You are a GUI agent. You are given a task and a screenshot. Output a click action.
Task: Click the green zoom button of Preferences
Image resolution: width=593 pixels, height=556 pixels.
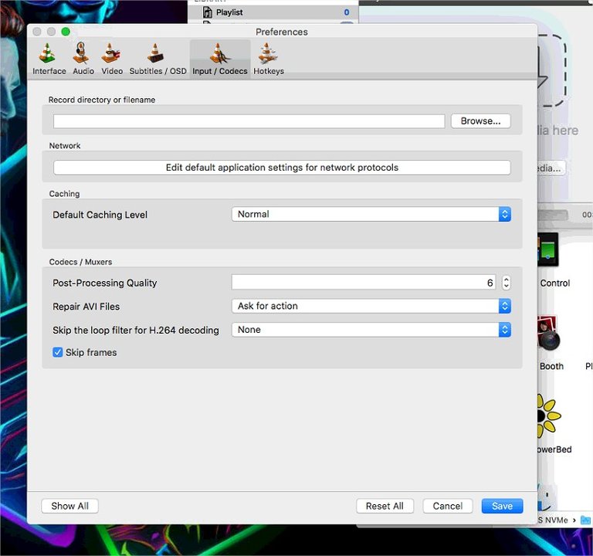point(66,32)
